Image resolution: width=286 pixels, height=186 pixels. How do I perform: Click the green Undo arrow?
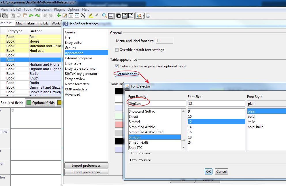pos(31,16)
